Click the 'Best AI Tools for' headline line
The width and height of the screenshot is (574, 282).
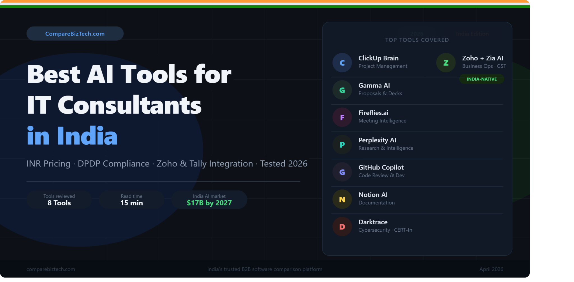(129, 74)
